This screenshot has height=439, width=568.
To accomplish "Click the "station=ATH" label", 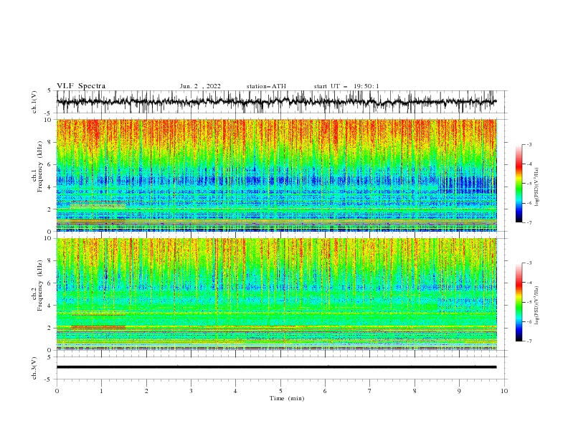I will [x=266, y=86].
